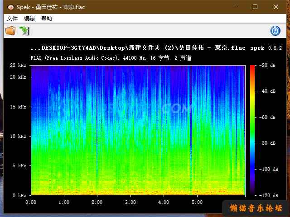This screenshot has width=290, height=217.
Task: Click the spectrogram plot area
Action: tap(138, 130)
